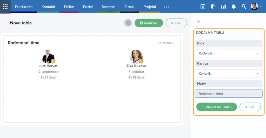Click the 'DODAJ NA TABLU' panel heading
Screen dimensions: 266x138
point(210,32)
